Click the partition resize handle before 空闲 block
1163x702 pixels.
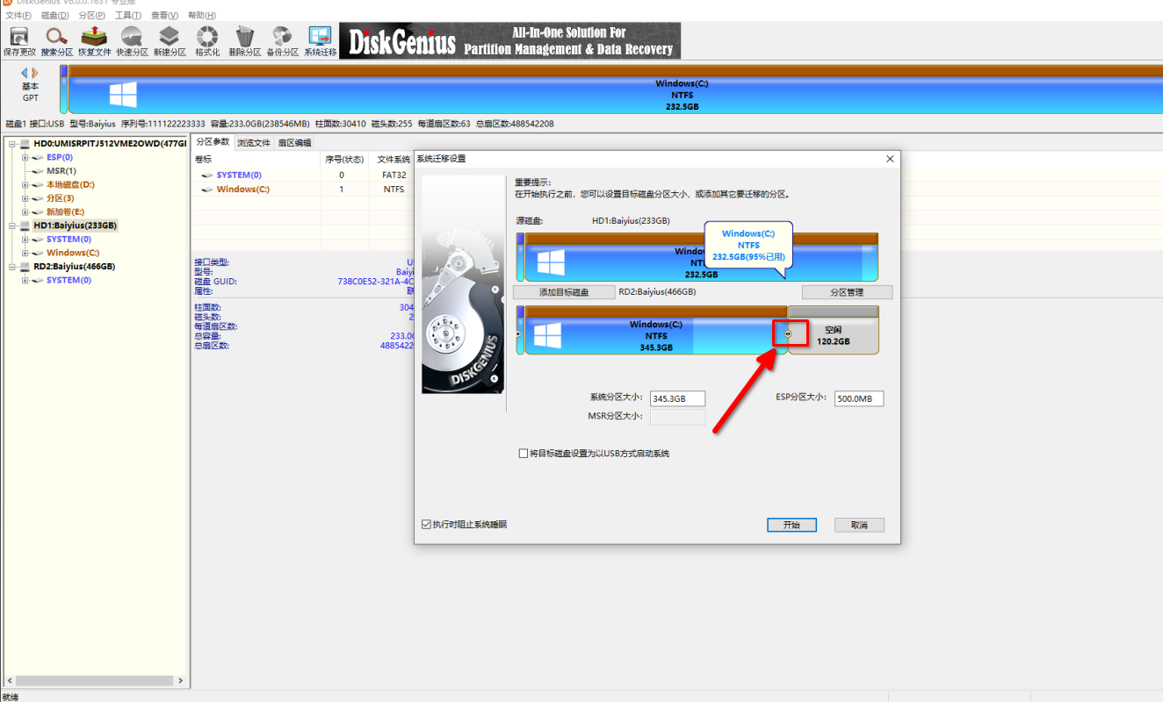pyautogui.click(x=788, y=333)
